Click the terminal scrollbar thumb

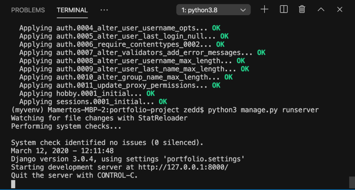pyautogui.click(x=352, y=182)
